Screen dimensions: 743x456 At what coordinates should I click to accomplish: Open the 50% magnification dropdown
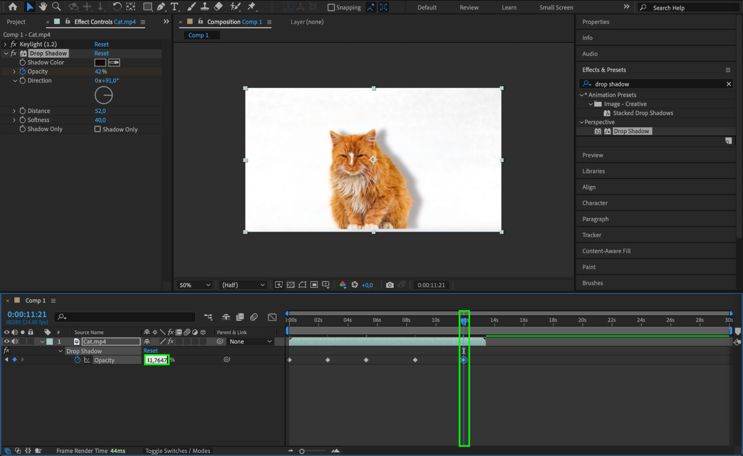(x=195, y=285)
